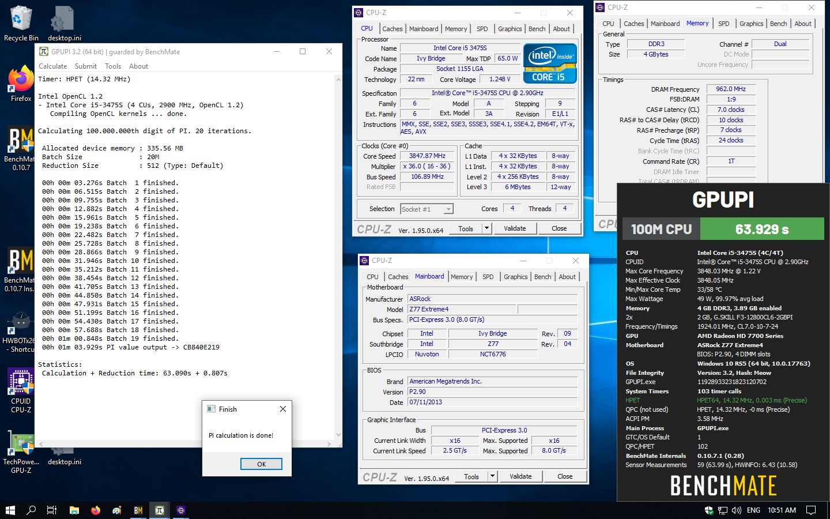
Task: Click the GPUPI vertical scrollbar down arrow
Action: pyautogui.click(x=338, y=435)
